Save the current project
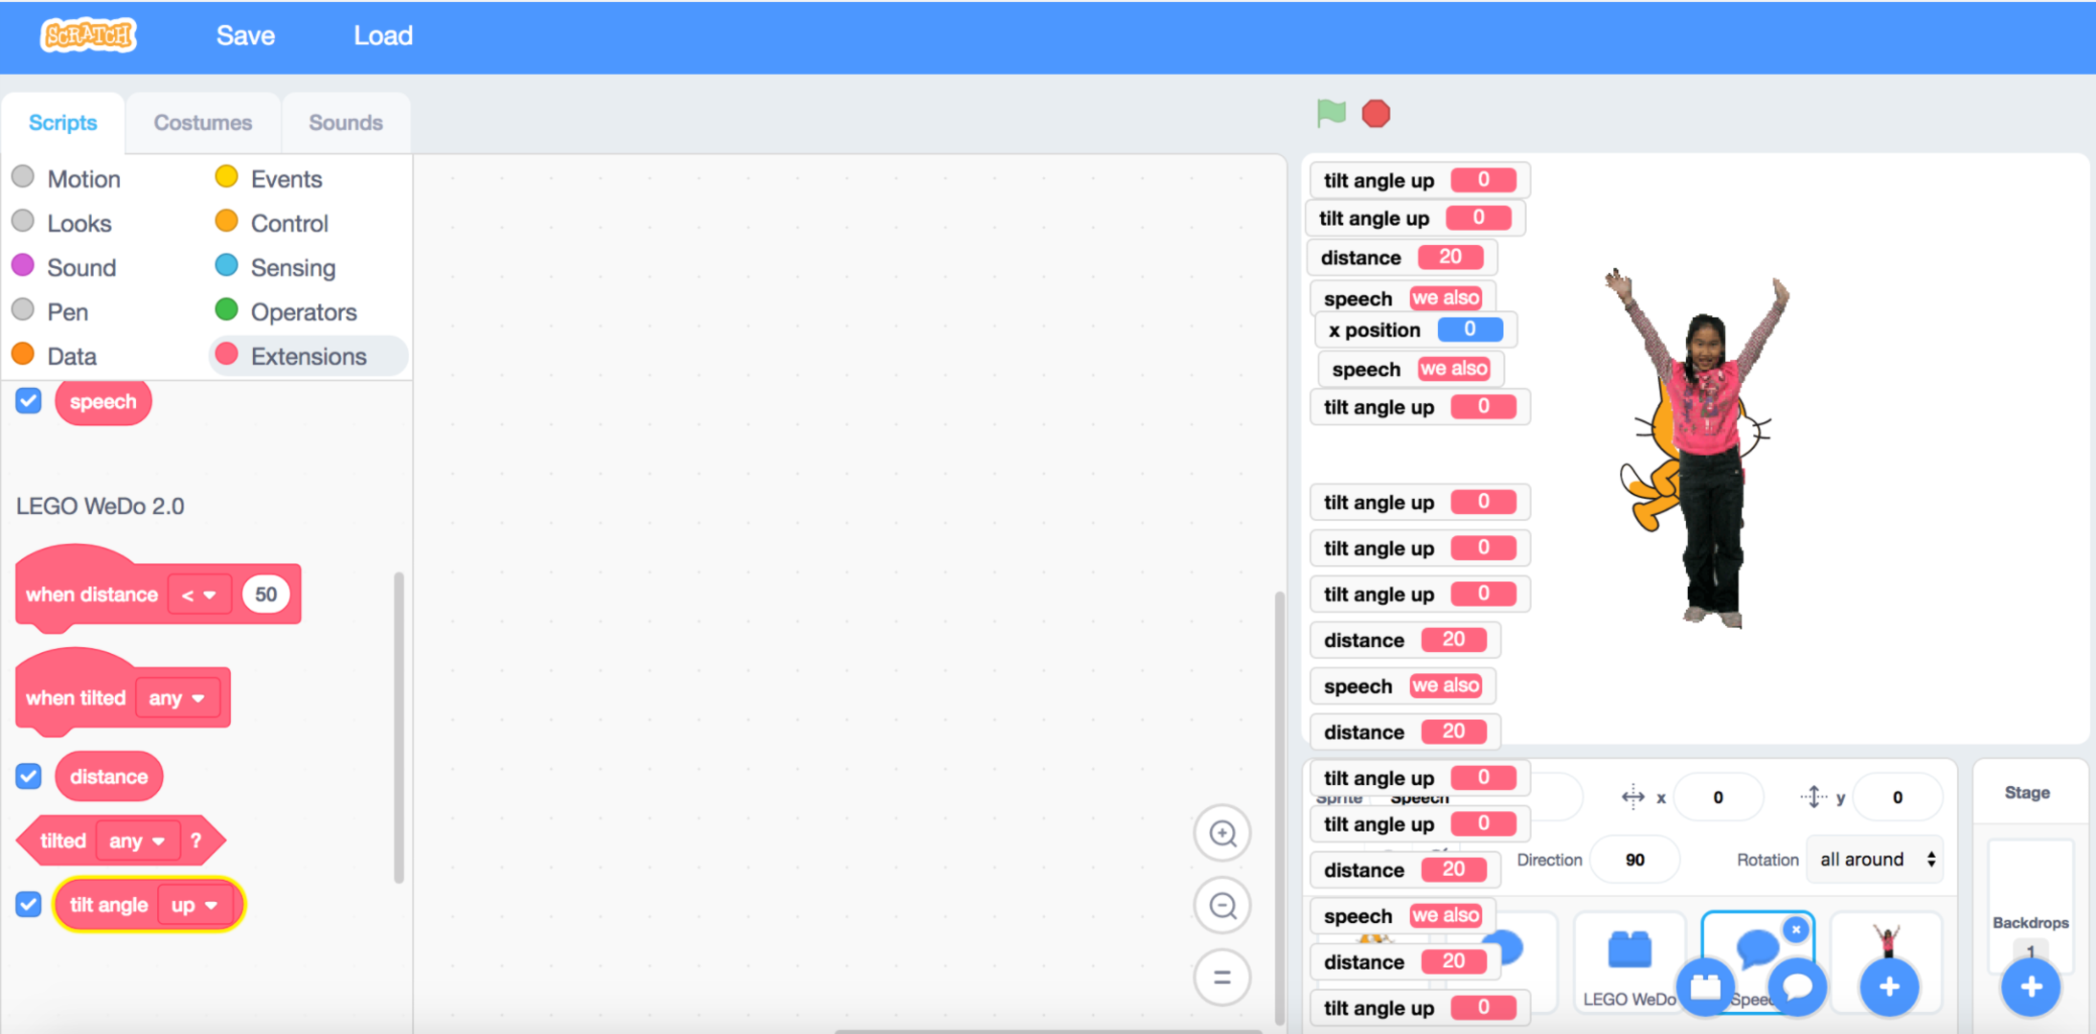The width and height of the screenshot is (2096, 1034). coord(245,35)
